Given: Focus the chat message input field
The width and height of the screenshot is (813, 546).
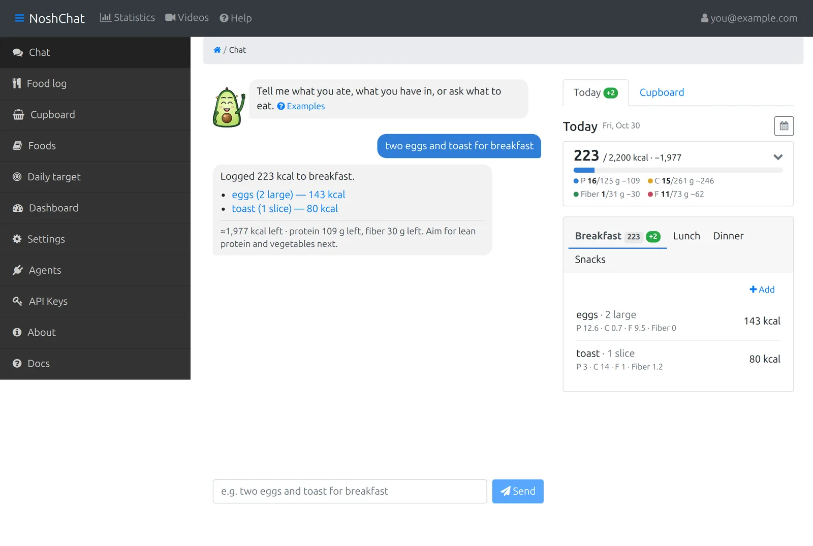Looking at the screenshot, I should [350, 491].
